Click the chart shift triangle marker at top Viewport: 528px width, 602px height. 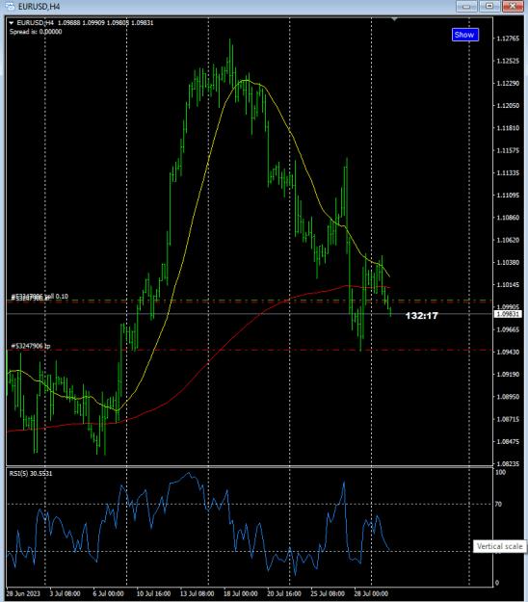394,19
